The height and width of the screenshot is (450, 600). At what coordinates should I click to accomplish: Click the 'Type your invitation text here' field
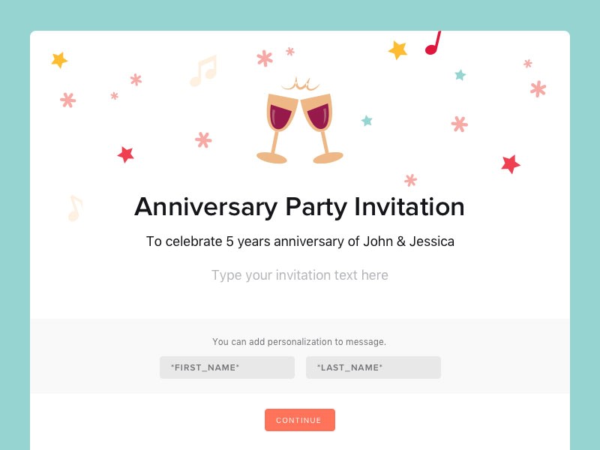click(300, 275)
